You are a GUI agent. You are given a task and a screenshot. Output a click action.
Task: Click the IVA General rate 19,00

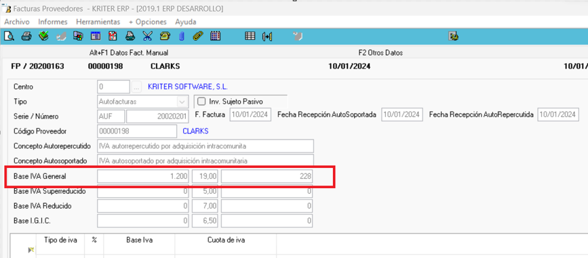point(205,176)
